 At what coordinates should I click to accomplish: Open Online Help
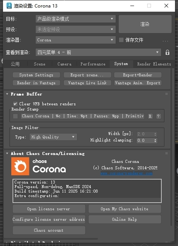click(125, 219)
